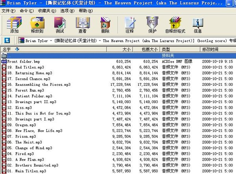Sort by 类型 column header
236x174 pixels.
point(180,50)
